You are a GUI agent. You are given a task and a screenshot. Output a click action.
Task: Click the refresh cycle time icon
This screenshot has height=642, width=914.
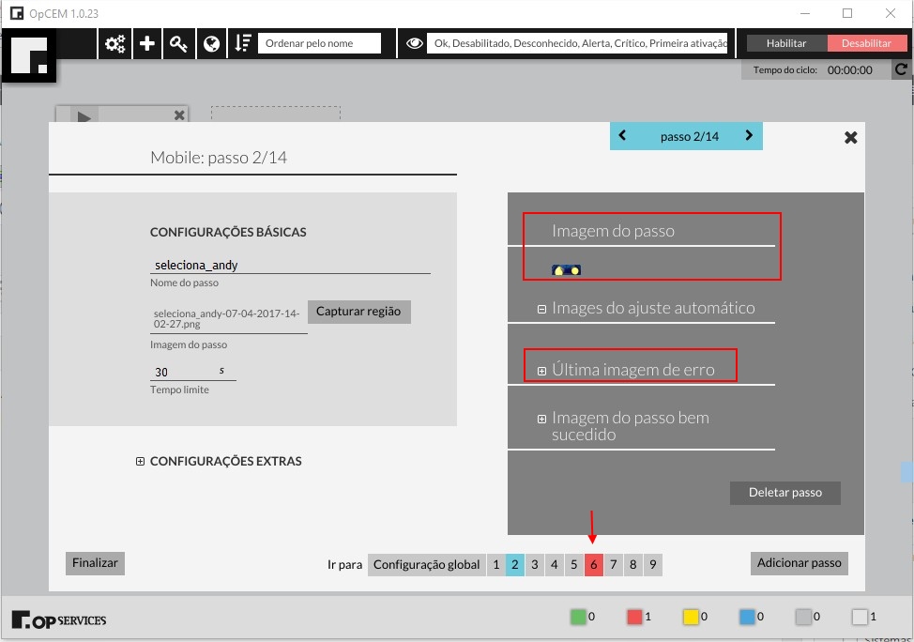pos(901,69)
